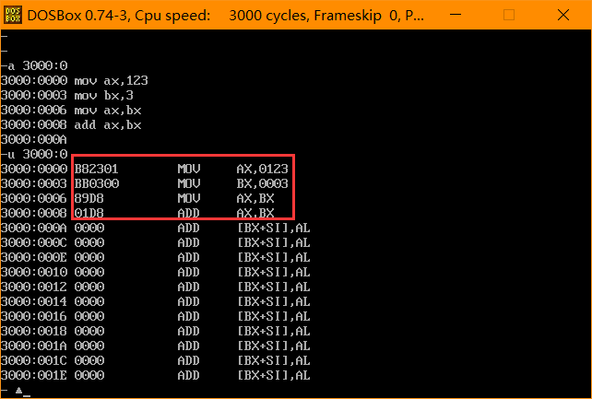Click address 3000:001C in disassembly
592x399 pixels.
pyautogui.click(x=34, y=360)
